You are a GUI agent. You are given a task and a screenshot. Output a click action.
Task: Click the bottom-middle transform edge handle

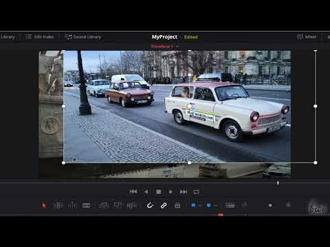(x=189, y=163)
